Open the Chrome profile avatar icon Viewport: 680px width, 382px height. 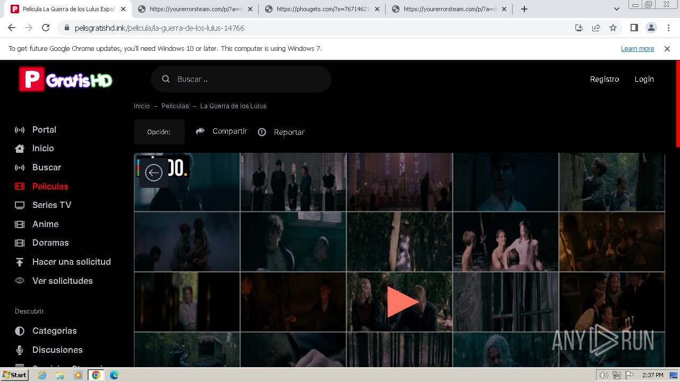[651, 28]
